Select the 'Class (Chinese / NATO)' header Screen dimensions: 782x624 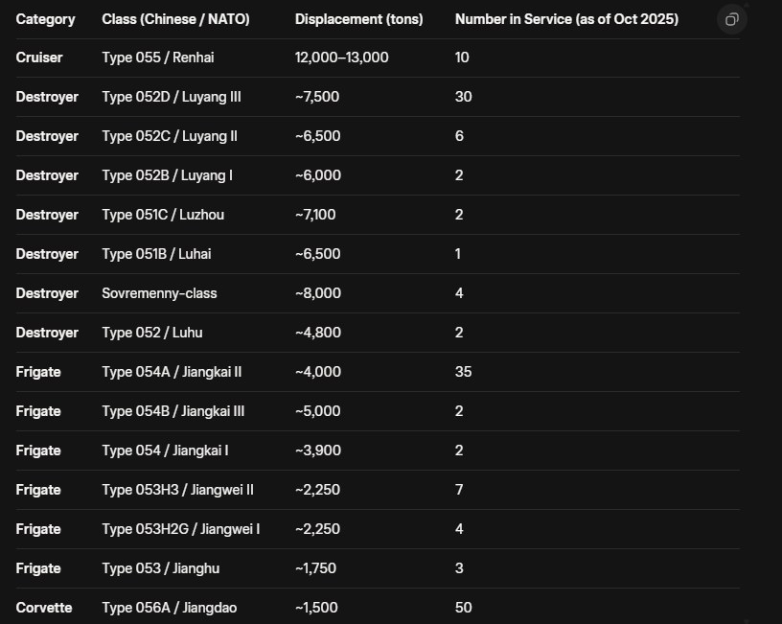tap(175, 19)
